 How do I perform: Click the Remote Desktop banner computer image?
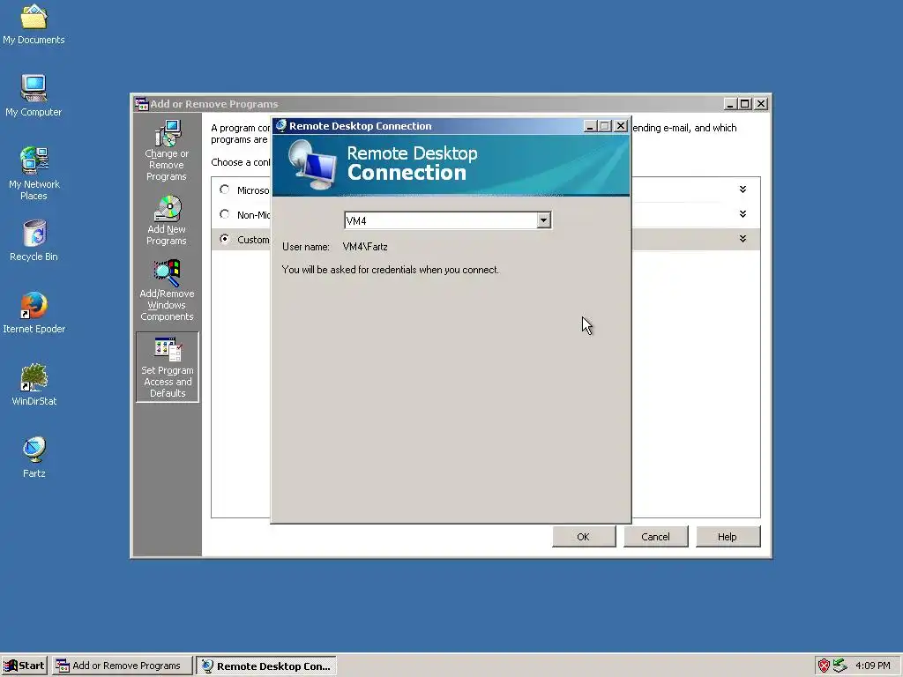click(x=312, y=165)
